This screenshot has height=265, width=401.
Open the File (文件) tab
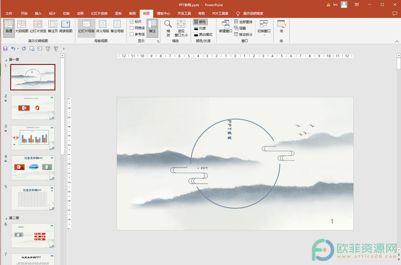(x=9, y=13)
